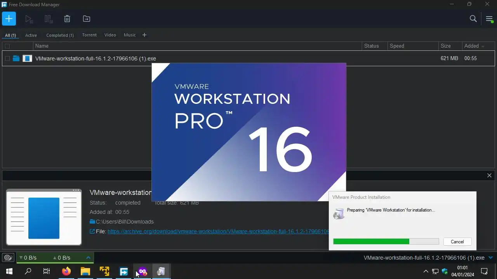497x279 pixels.
Task: Open File Explorer from taskbar
Action: point(85,271)
